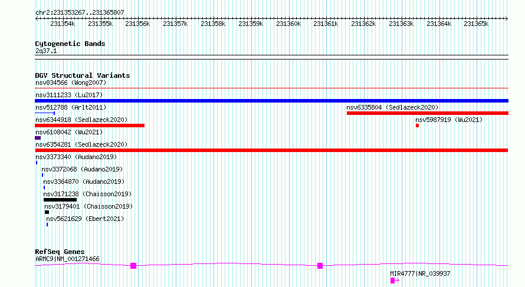Click the nsv6108042 (Wu2021) label
Image resolution: width=525 pixels, height=287 pixels.
click(x=69, y=132)
